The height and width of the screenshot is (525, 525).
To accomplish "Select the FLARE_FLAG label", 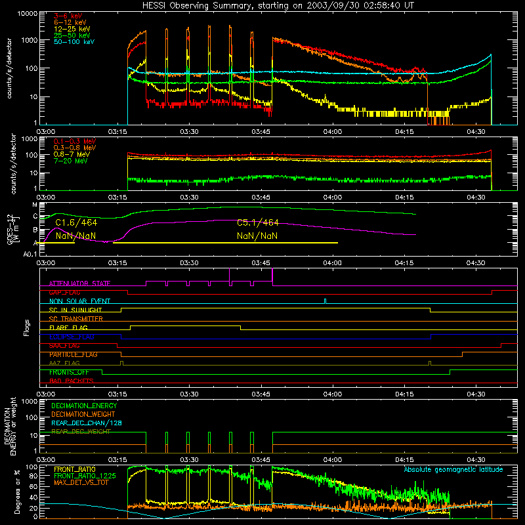I will [68, 327].
